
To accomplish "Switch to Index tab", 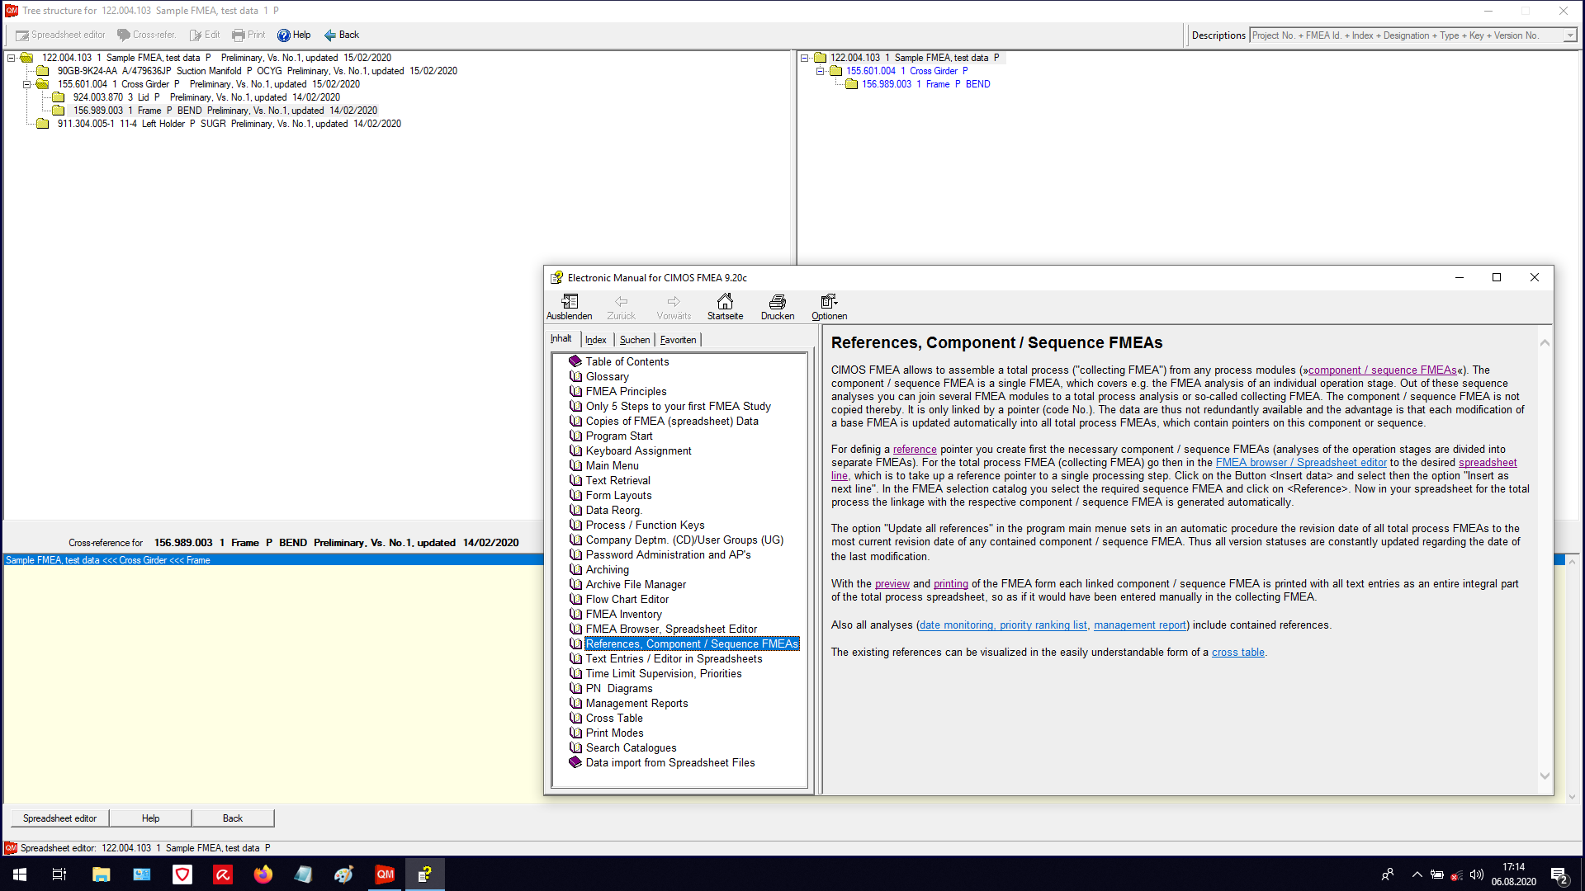I will click(x=596, y=340).
